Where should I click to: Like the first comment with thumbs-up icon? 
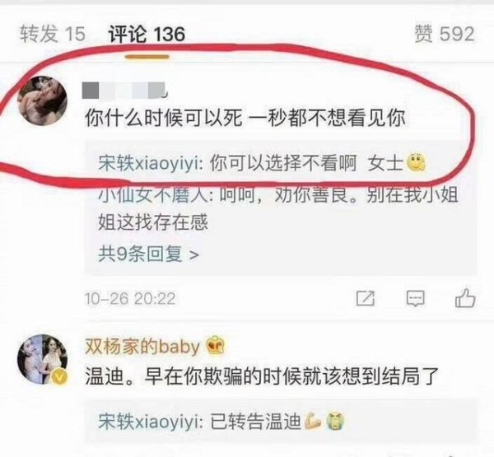coord(465,297)
